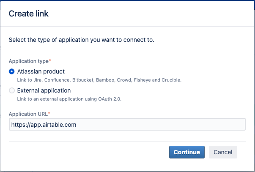Select the Atlassian product radio button
Image resolution: width=255 pixels, height=172 pixels.
pyautogui.click(x=12, y=71)
